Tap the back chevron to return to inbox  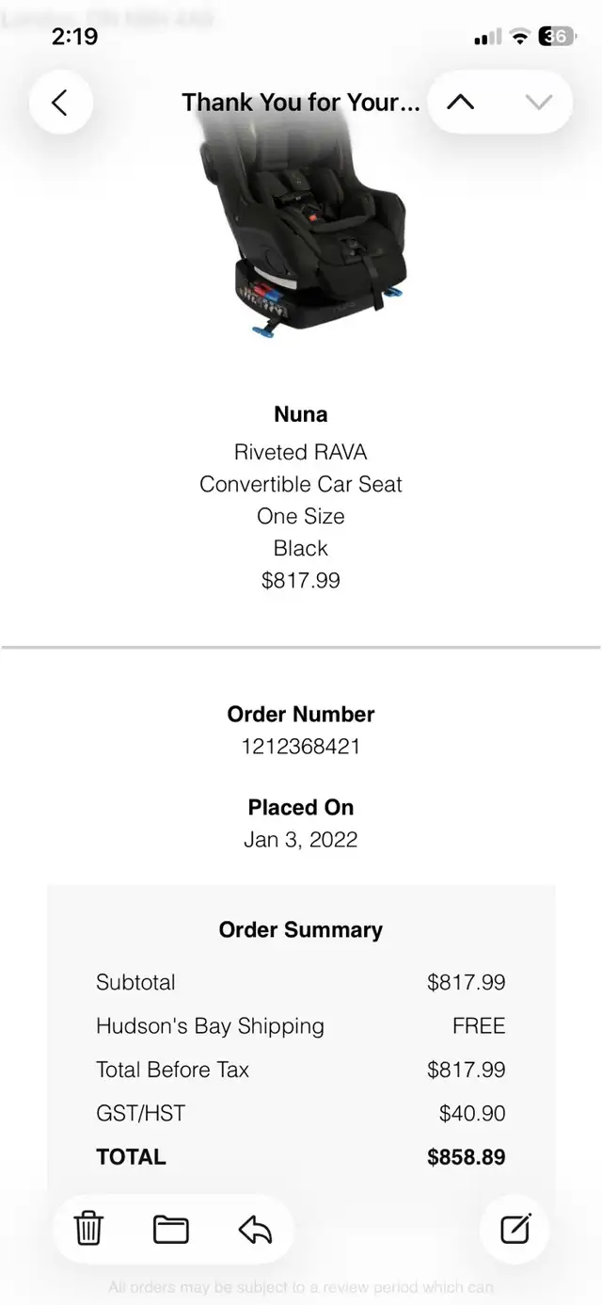pos(61,102)
